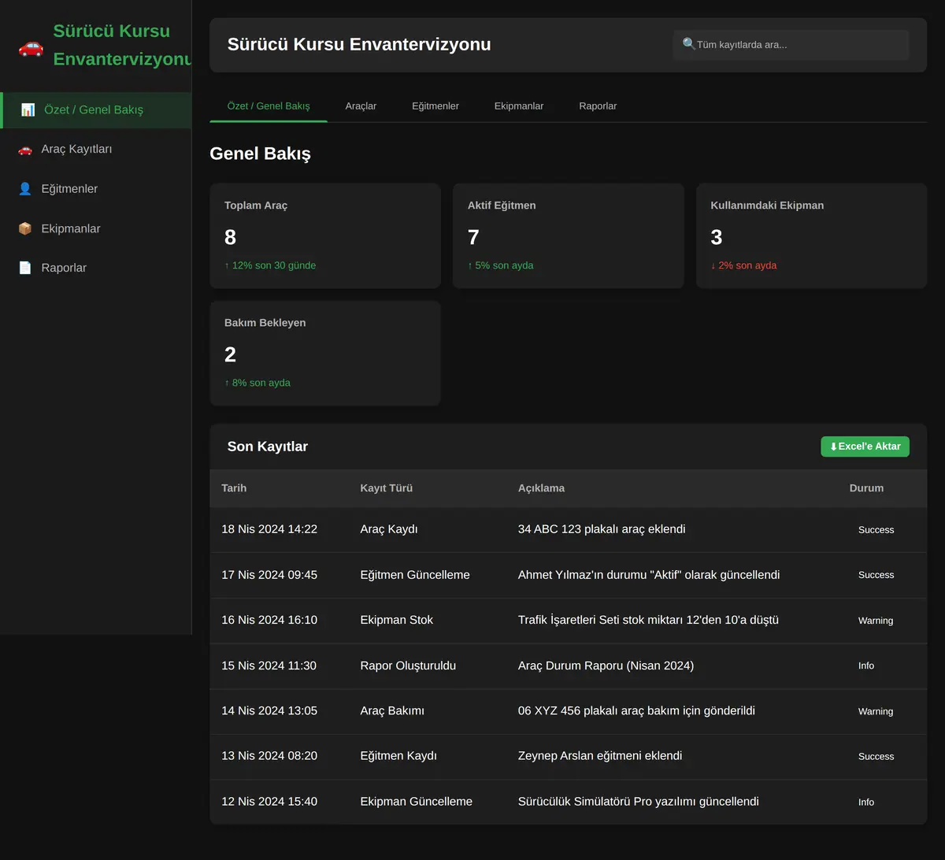Select the Özet / Genel Bakış tab
The height and width of the screenshot is (860, 945).
[x=269, y=106]
